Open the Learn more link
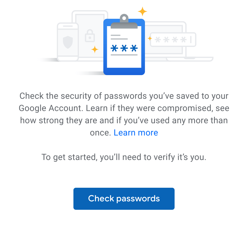 pyautogui.click(x=136, y=133)
